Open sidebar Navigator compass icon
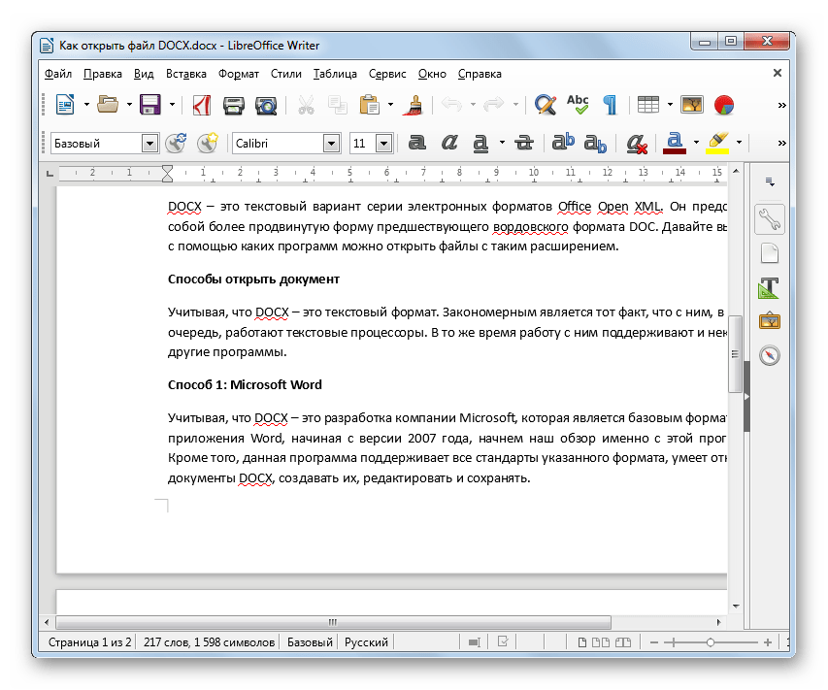The height and width of the screenshot is (690, 828). tap(770, 355)
